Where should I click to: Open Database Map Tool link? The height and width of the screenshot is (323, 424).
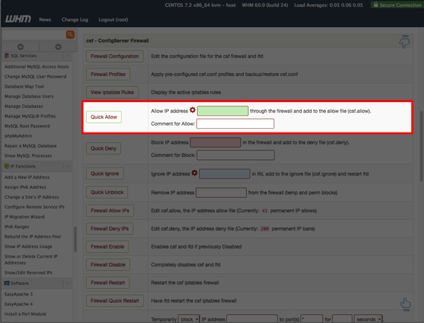(25, 86)
